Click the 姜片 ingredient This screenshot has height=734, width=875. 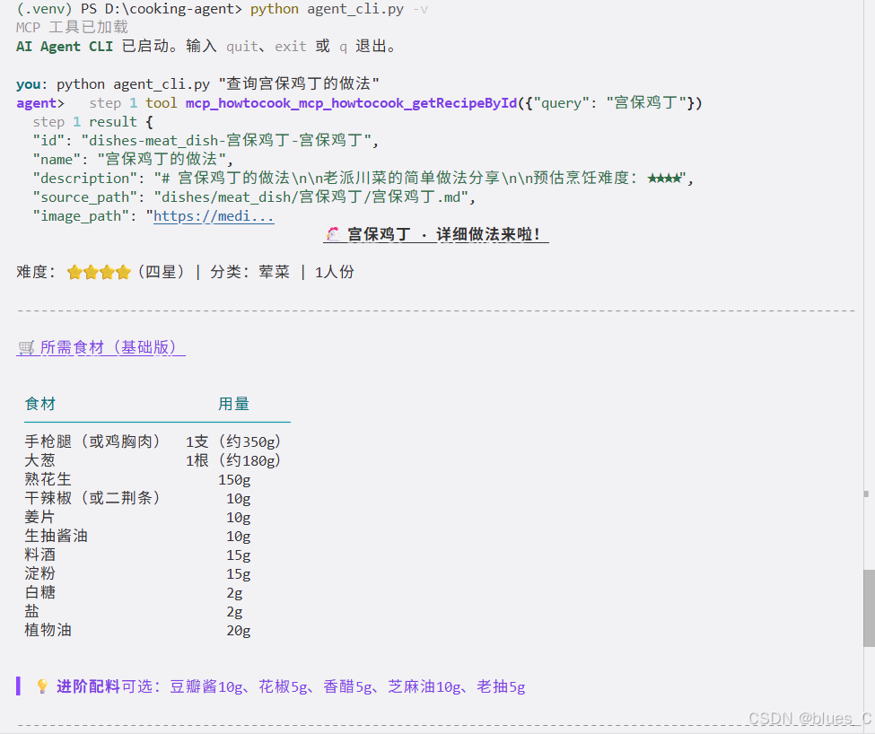40,517
